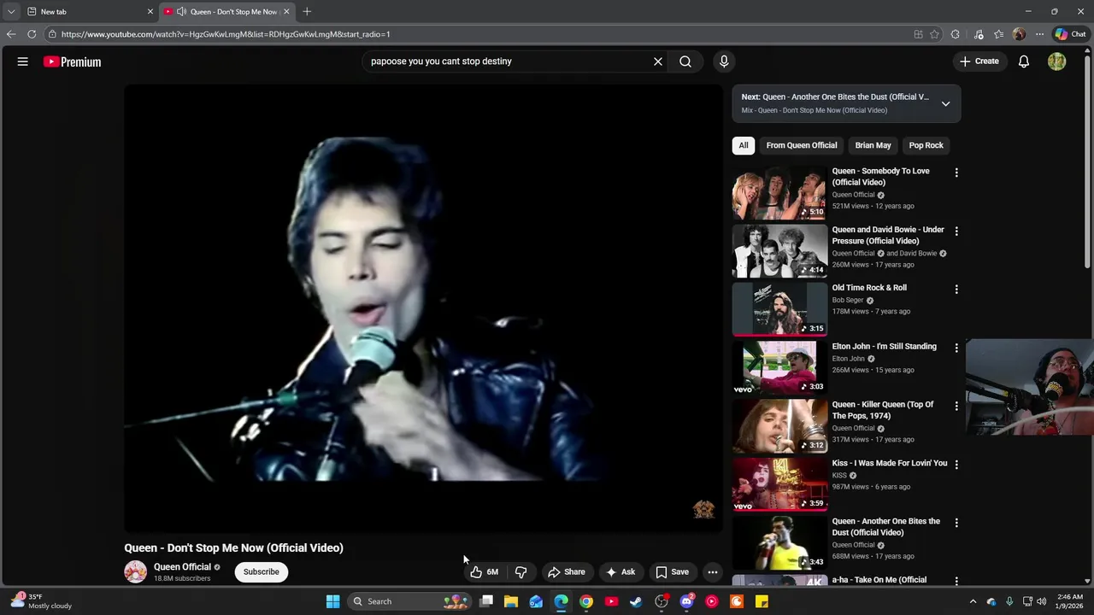Dislike the video with thumbs down
Image resolution: width=1094 pixels, height=615 pixels.
[x=521, y=572]
